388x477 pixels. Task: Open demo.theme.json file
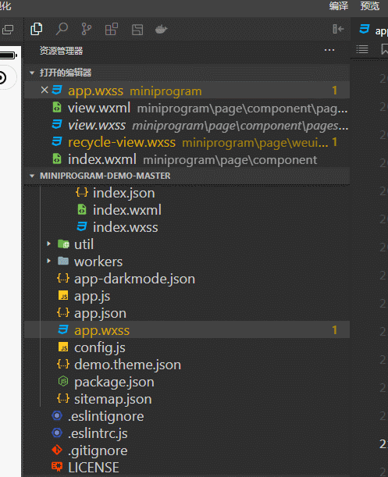[187, 364]
